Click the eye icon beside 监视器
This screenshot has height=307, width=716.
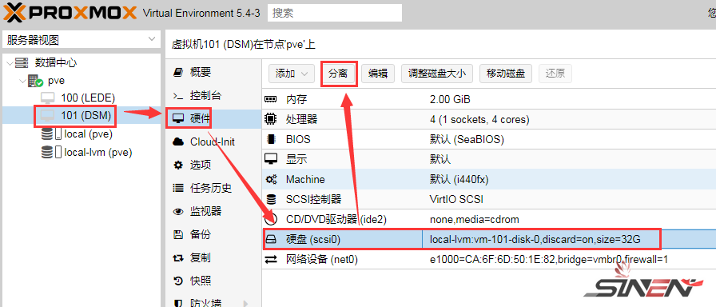click(178, 212)
